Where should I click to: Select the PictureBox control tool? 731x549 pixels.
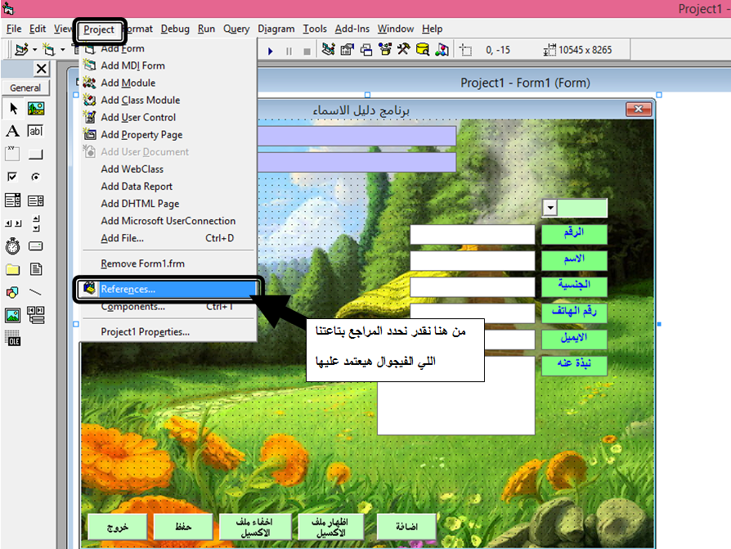(36, 109)
